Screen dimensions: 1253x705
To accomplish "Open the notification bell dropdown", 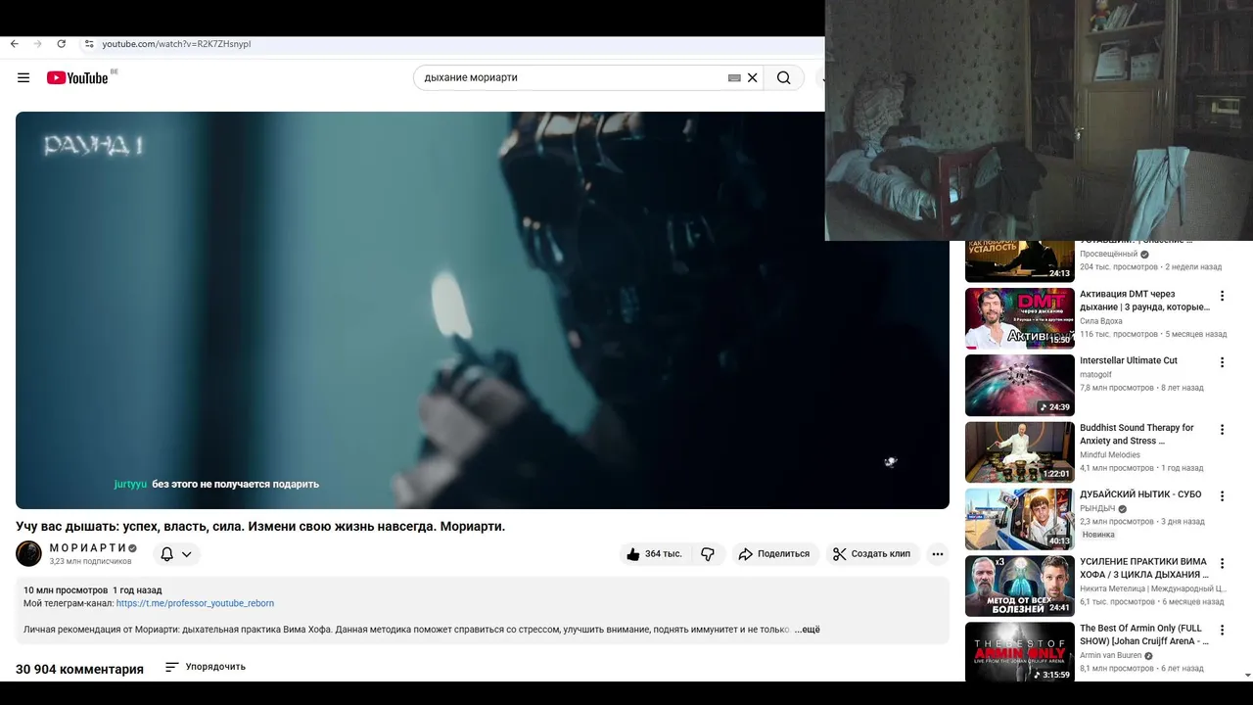I will point(176,554).
